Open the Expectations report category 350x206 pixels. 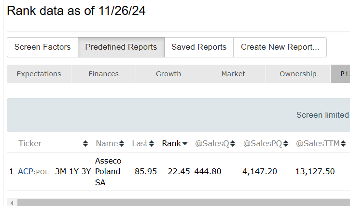click(x=39, y=74)
